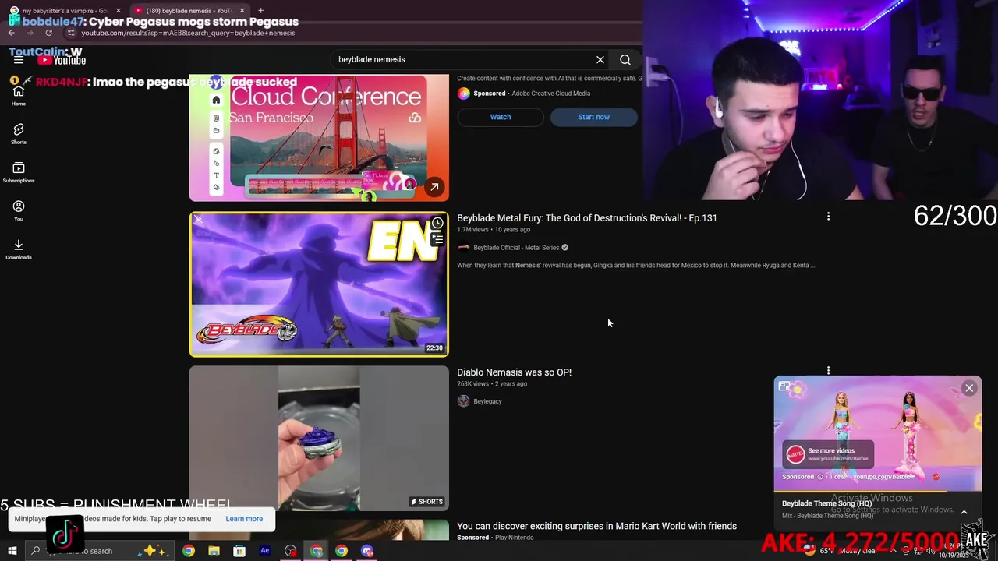Add Ep.131 video to Watch later
The image size is (998, 561).
pos(437,224)
